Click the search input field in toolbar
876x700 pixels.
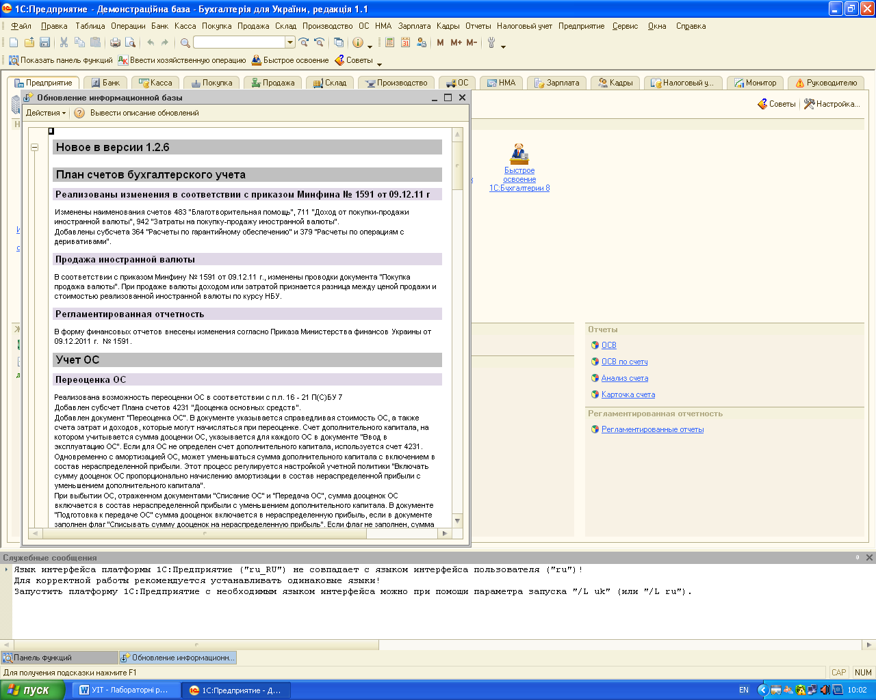pyautogui.click(x=239, y=42)
